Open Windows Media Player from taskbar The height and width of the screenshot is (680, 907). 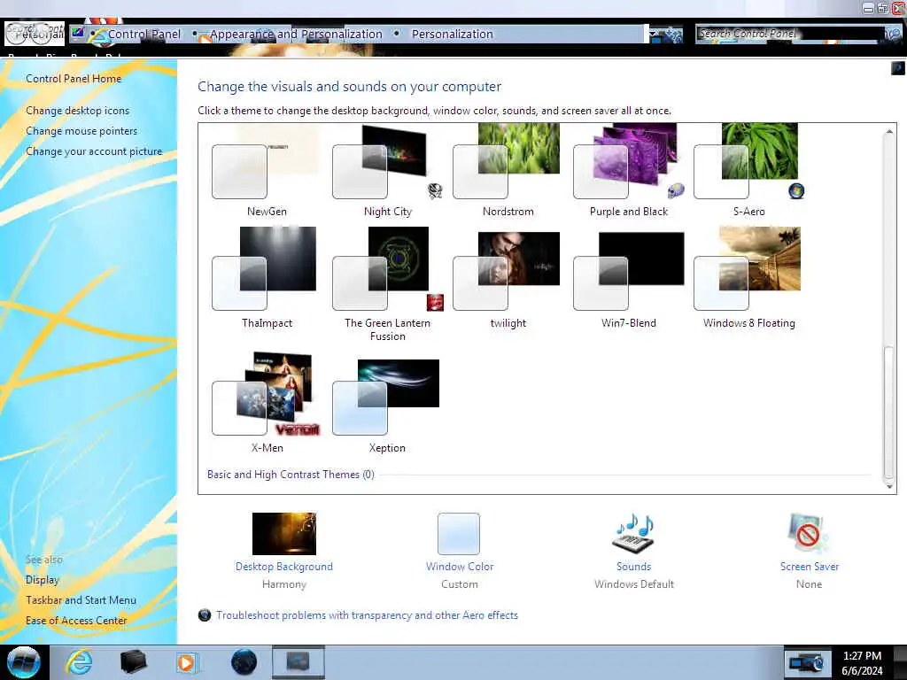click(187, 662)
